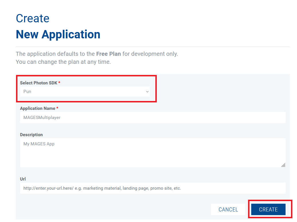Click the Select Photon SDK label
Viewport: 297px width, 222px height.
[38, 83]
